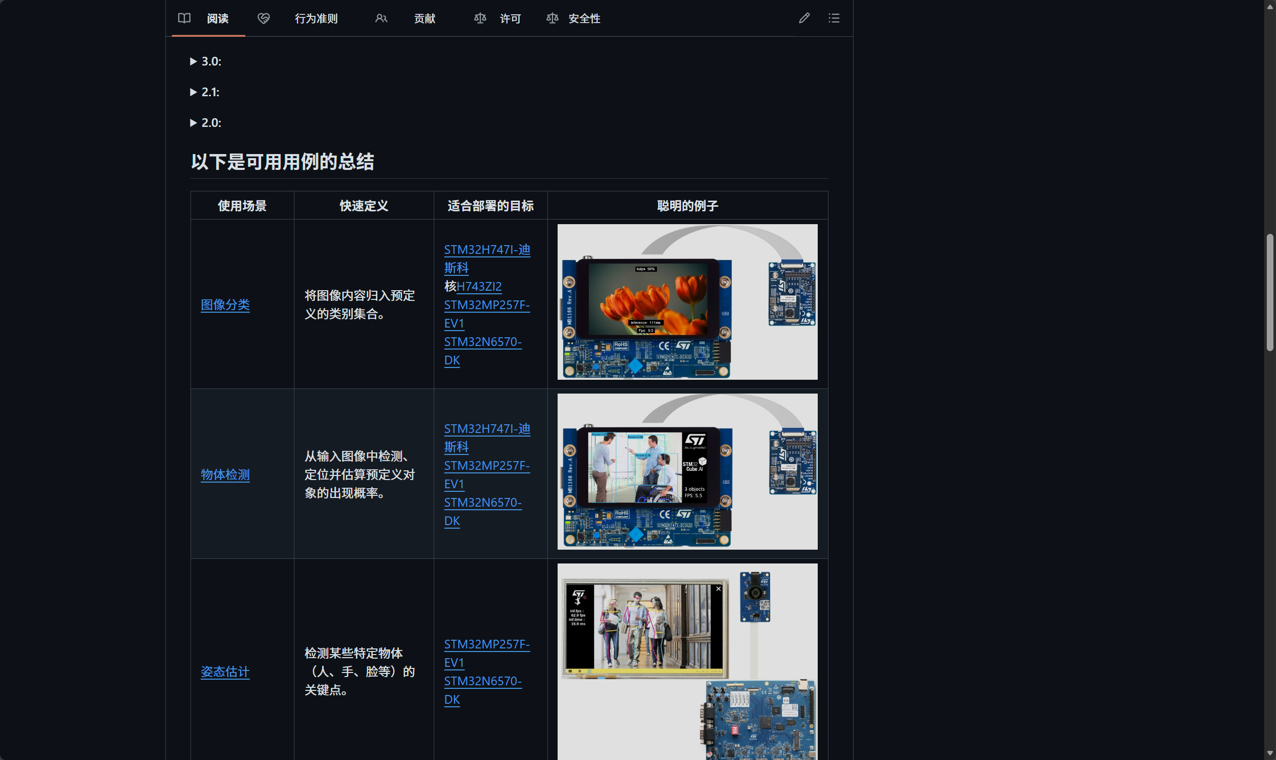Open the 姿态估计 link
1276x760 pixels.
pyautogui.click(x=225, y=671)
